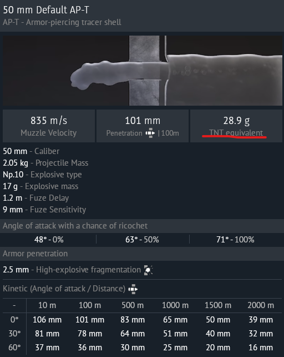Click the 9 mm Fuze Sensitivity line
The image size is (284, 357).
(x=44, y=210)
